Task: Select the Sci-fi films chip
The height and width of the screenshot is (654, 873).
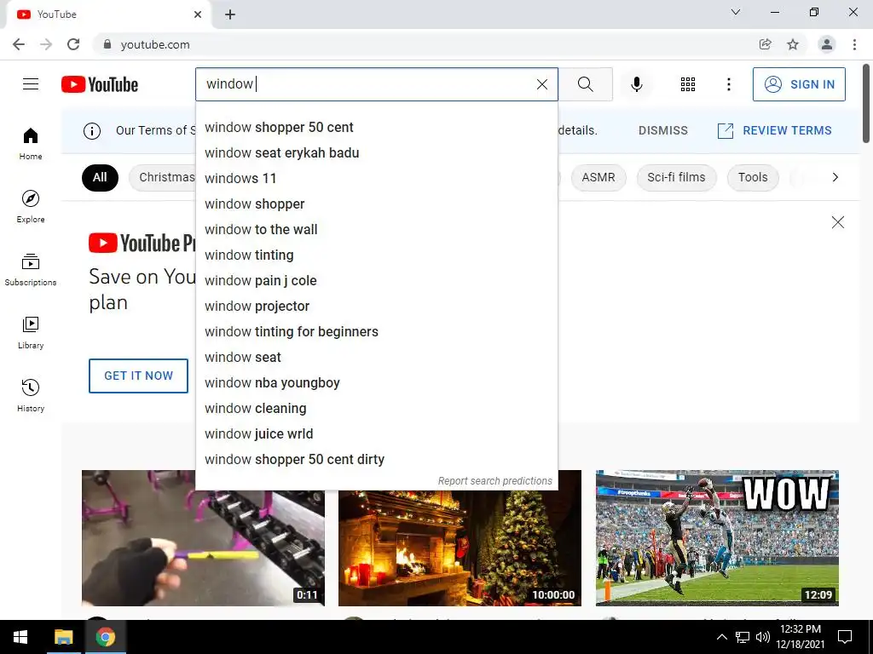Action: click(x=676, y=177)
